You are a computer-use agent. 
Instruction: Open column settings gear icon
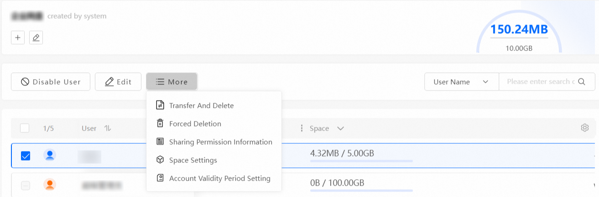[584, 128]
